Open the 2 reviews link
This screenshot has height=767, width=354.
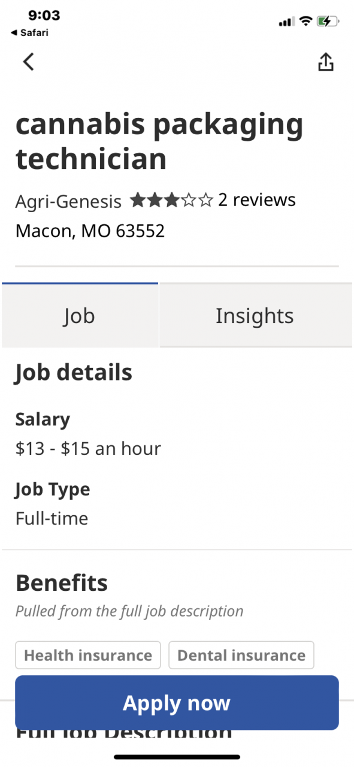(x=257, y=200)
